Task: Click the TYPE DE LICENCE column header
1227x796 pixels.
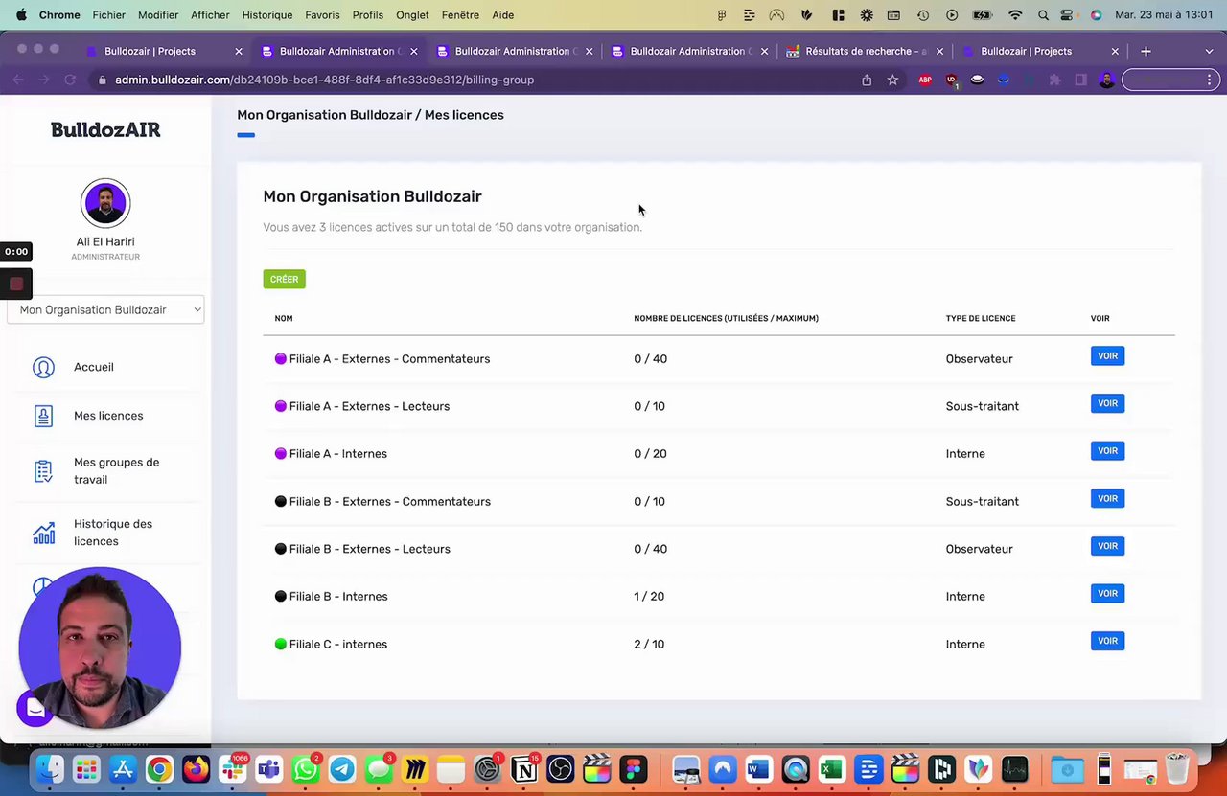Action: click(981, 318)
